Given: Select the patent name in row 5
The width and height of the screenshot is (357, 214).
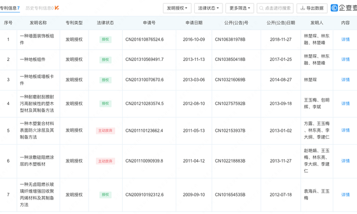Looking at the screenshot, I should pos(37,131).
